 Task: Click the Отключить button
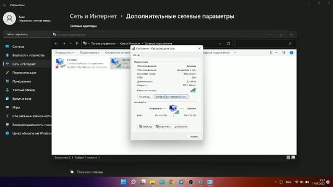(163, 127)
